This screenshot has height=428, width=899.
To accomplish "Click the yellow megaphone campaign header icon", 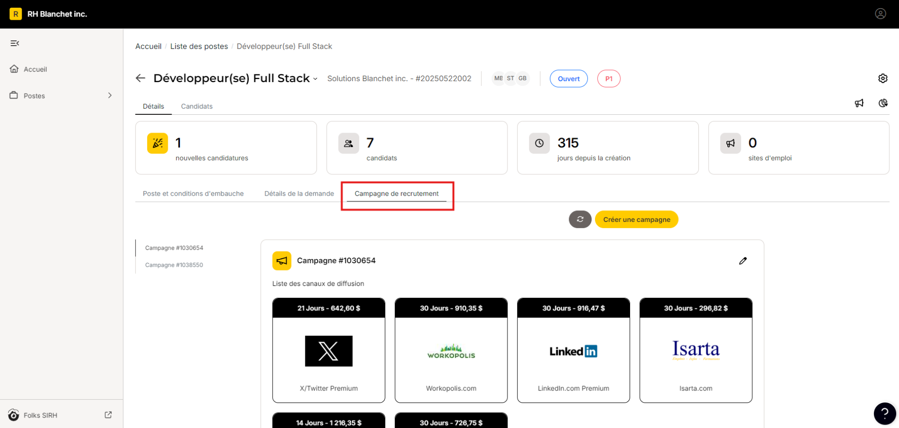I will pyautogui.click(x=282, y=261).
